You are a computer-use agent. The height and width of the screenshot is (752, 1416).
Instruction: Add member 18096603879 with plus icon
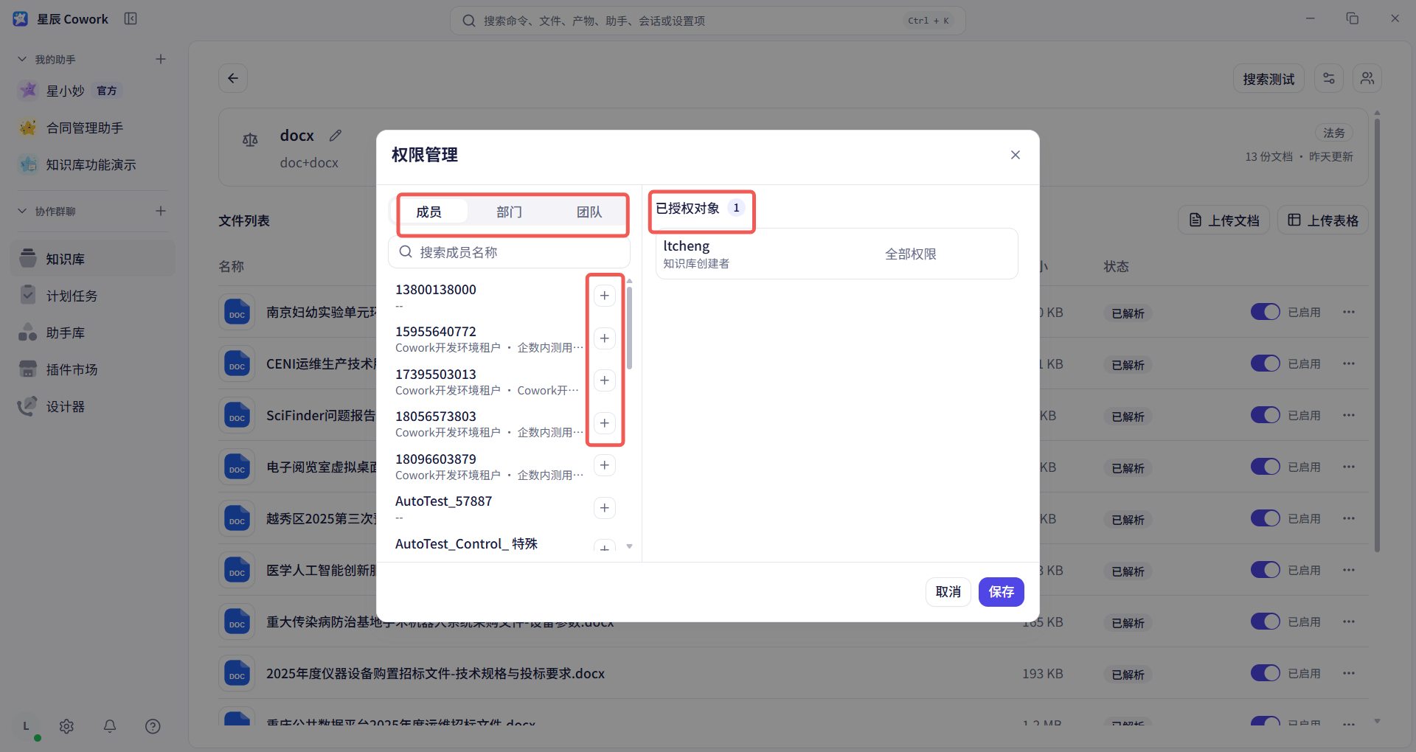pos(604,465)
